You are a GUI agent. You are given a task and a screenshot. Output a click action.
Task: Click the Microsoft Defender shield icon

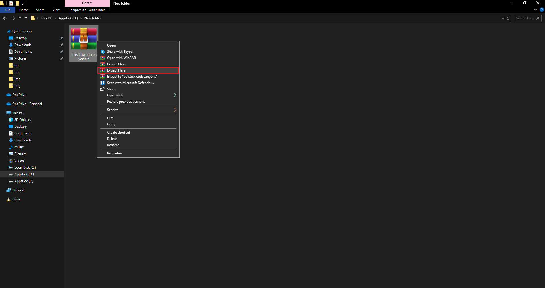click(103, 83)
